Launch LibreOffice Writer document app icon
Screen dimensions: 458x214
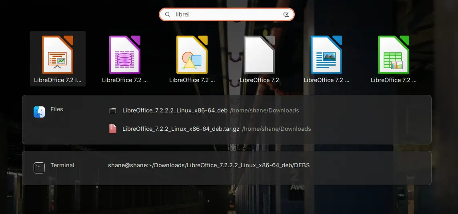pyautogui.click(x=326, y=54)
